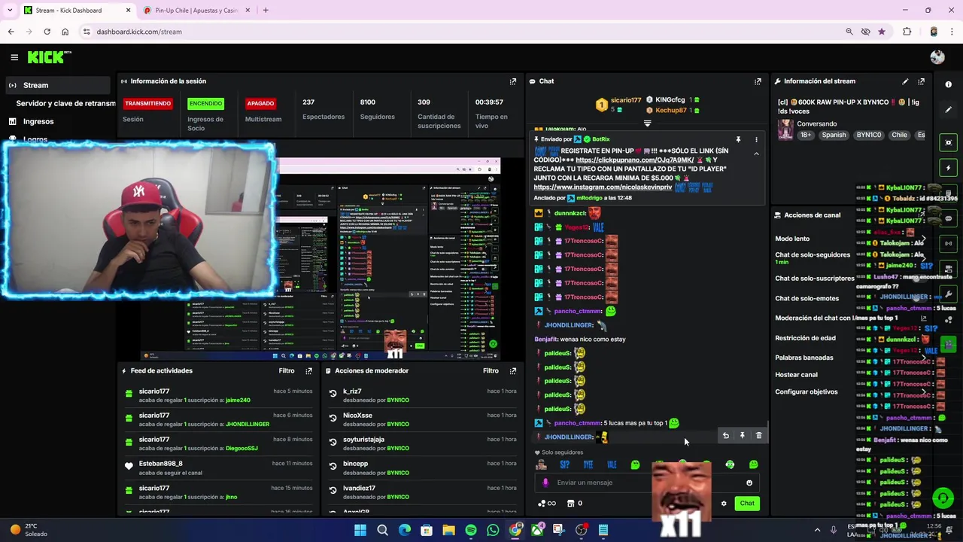Reload the page in the browser
Image resolution: width=963 pixels, height=542 pixels.
coord(47,32)
